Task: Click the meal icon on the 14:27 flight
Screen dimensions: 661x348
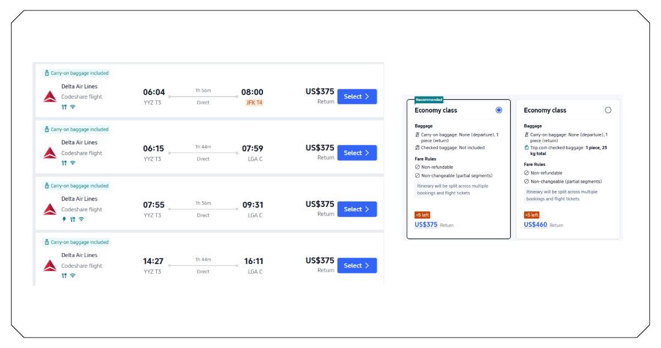Action: click(64, 276)
